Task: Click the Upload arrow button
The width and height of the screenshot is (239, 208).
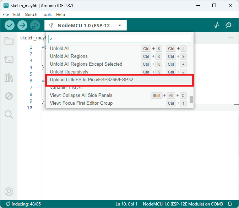Action: click(22, 25)
